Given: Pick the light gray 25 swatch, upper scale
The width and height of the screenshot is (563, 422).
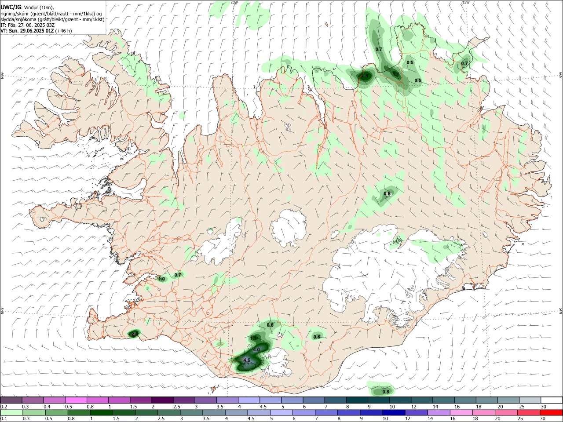Looking at the screenshot, I should [x=530, y=400].
